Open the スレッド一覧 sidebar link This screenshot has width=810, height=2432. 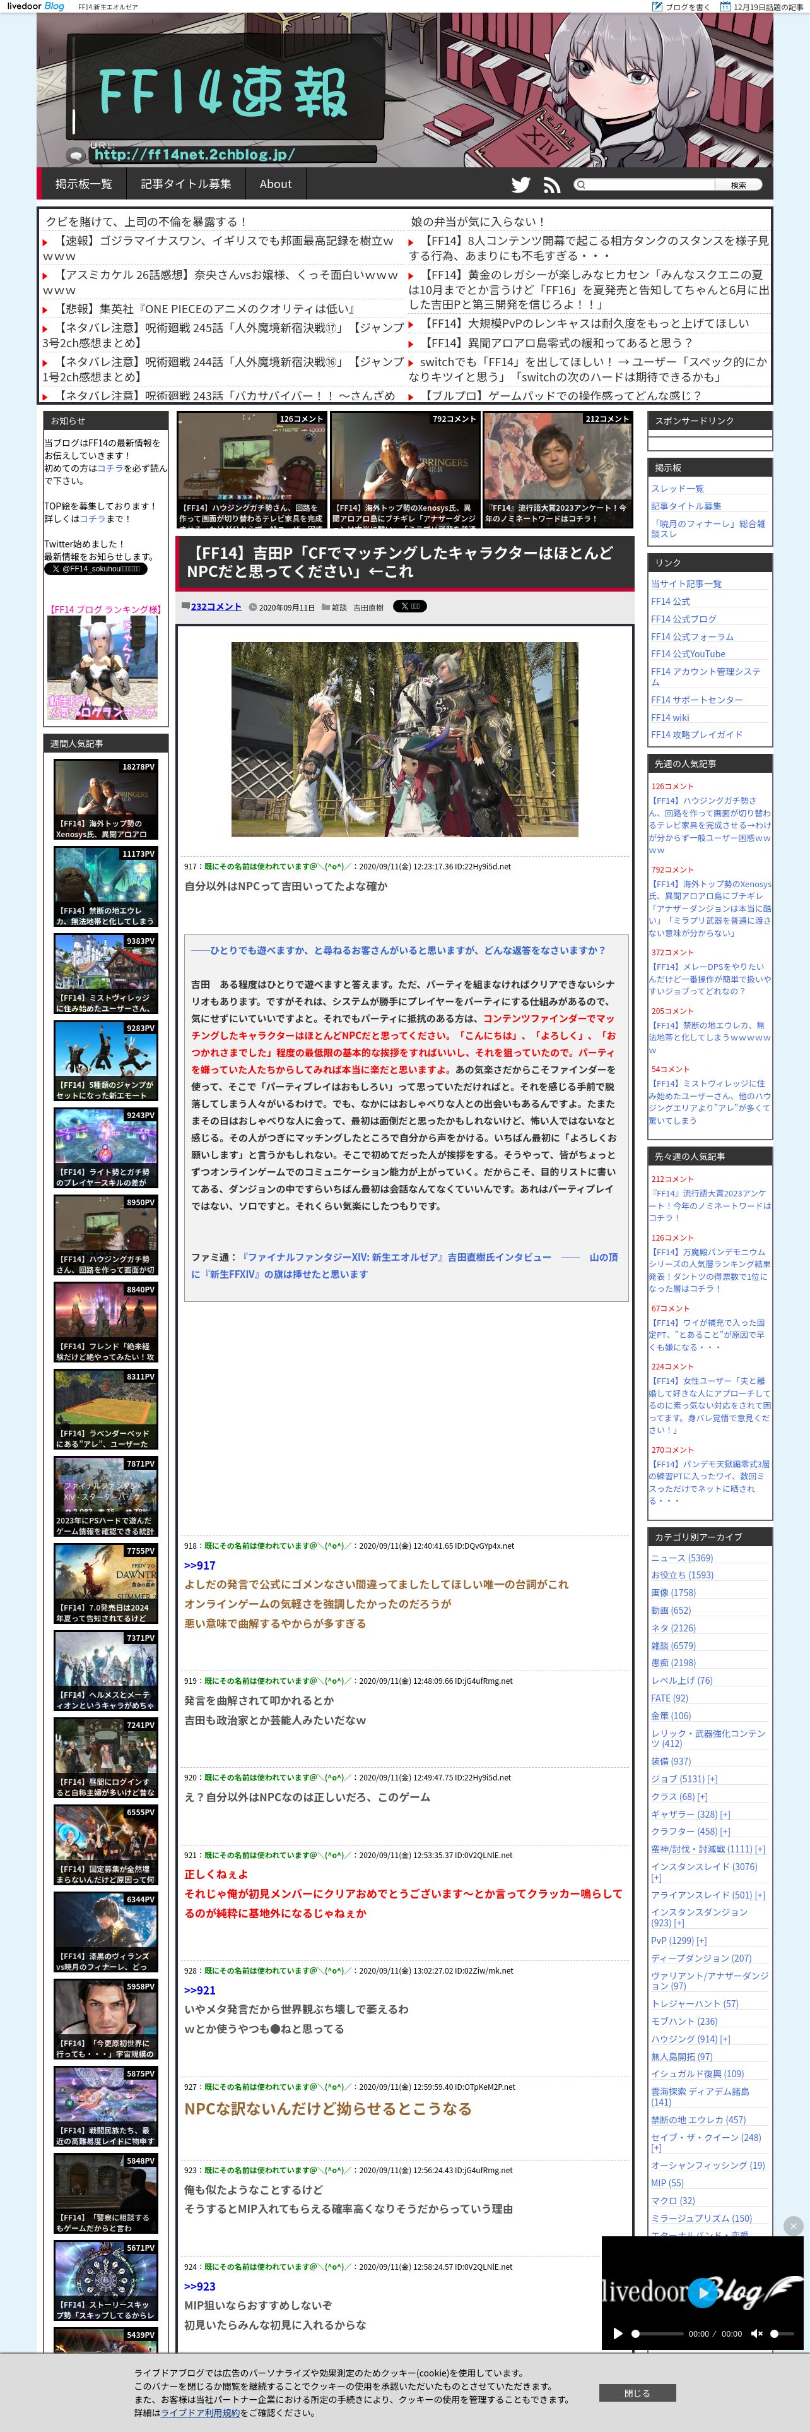[677, 488]
